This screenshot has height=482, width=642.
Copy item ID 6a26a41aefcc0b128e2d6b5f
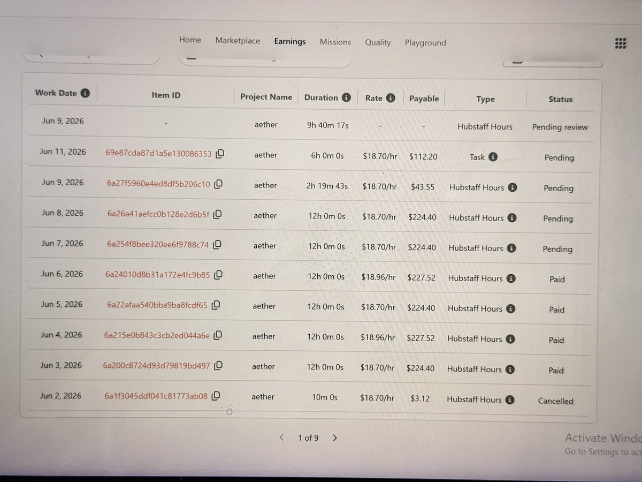217,215
